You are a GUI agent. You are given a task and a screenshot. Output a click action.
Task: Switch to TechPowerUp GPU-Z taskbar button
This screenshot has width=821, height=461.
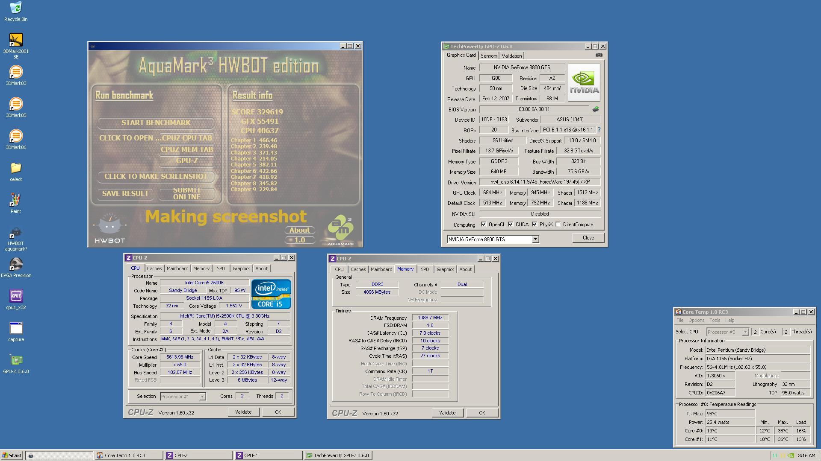[338, 455]
